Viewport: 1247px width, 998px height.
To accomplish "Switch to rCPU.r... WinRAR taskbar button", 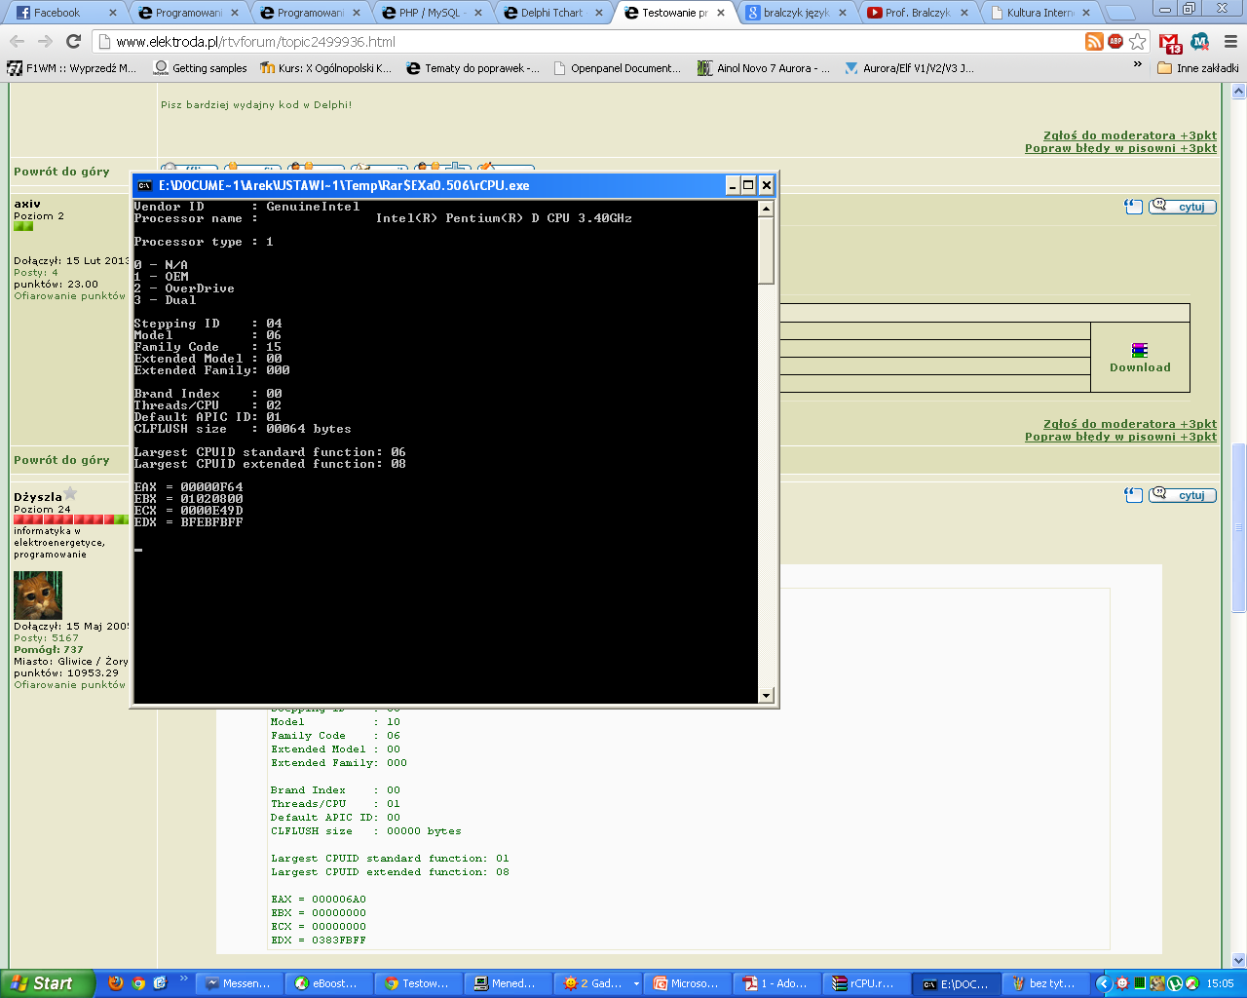I will coord(866,983).
